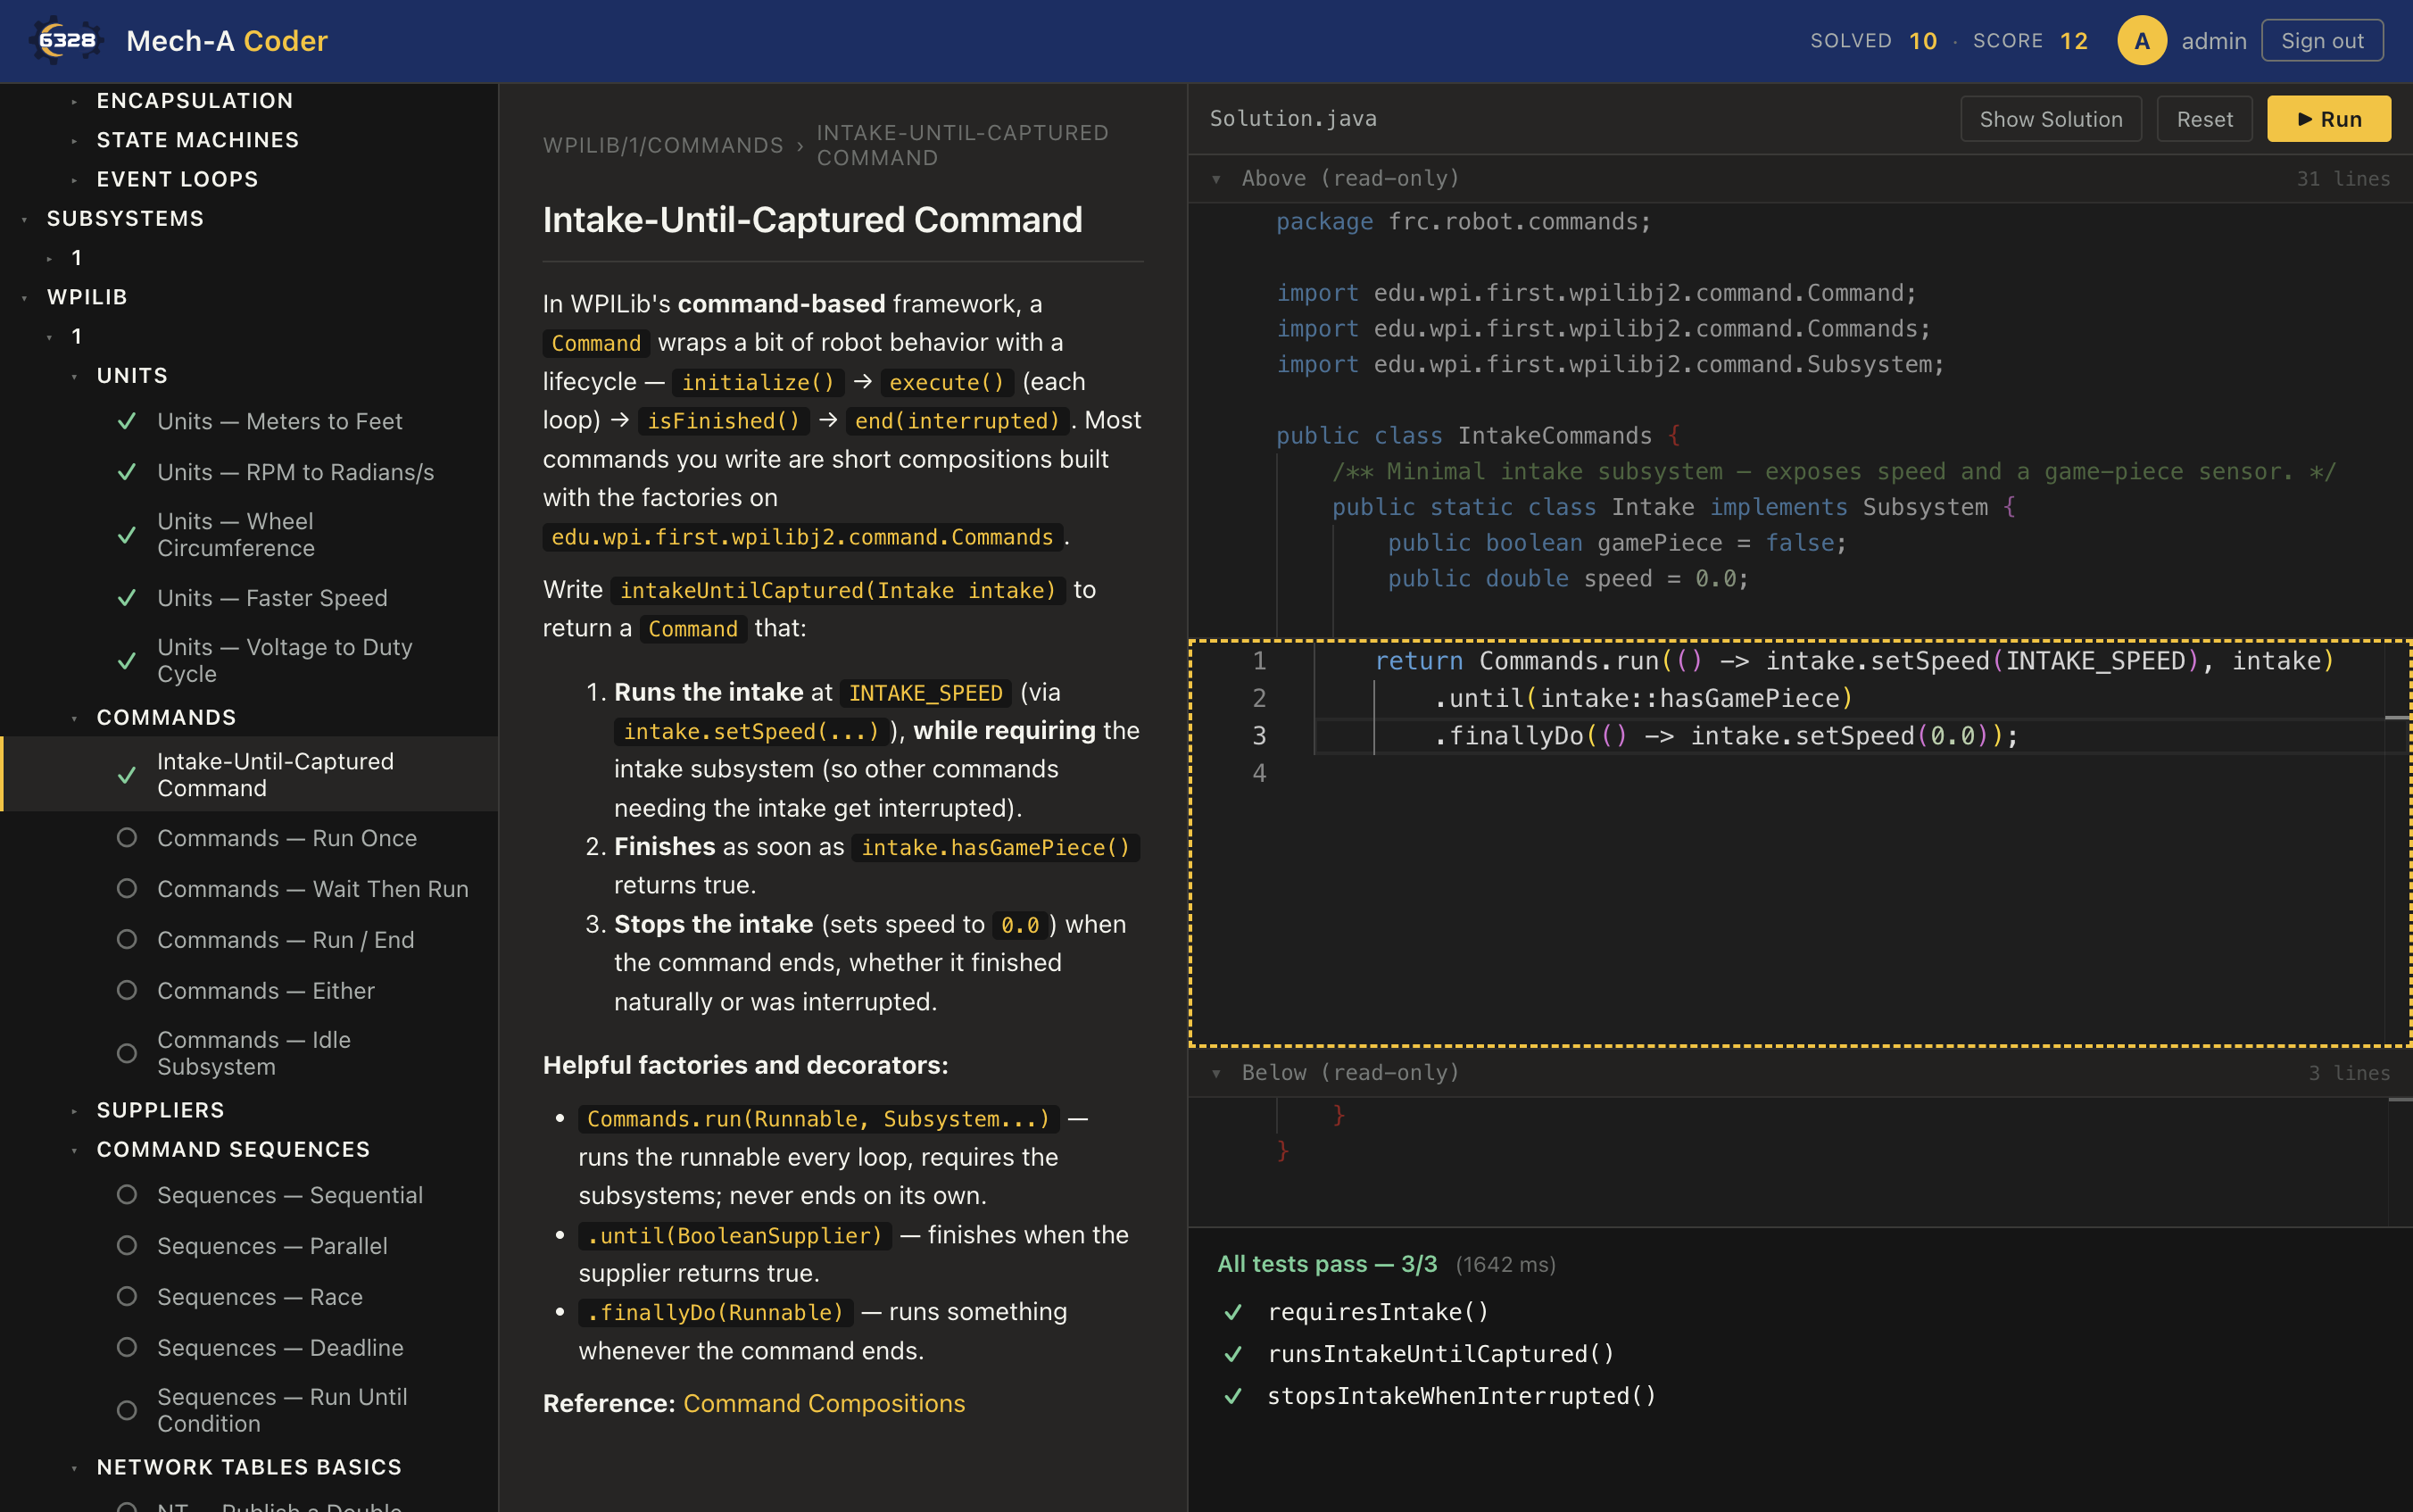
Task: Click the checkmark beside Units — Faster Speed
Action: point(127,598)
